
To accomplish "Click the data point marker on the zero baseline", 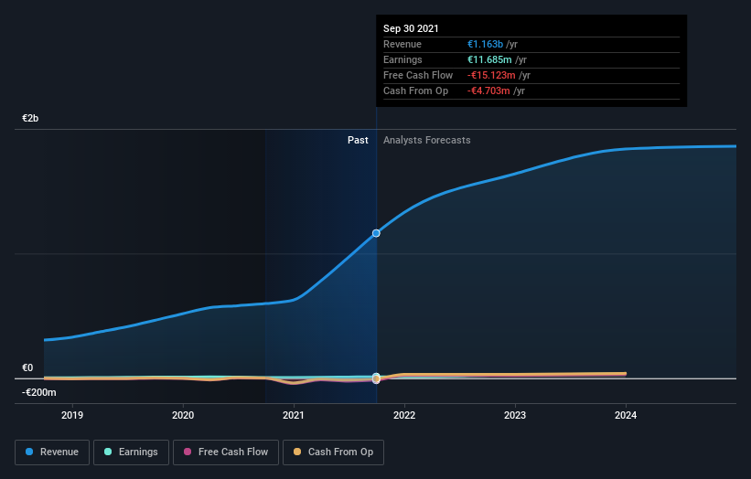I will tap(376, 378).
